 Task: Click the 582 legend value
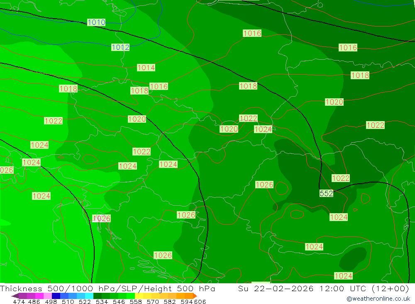tap(169, 302)
